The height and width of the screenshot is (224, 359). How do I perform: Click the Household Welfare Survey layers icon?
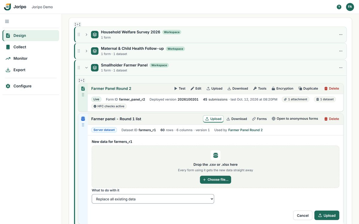coord(95,35)
